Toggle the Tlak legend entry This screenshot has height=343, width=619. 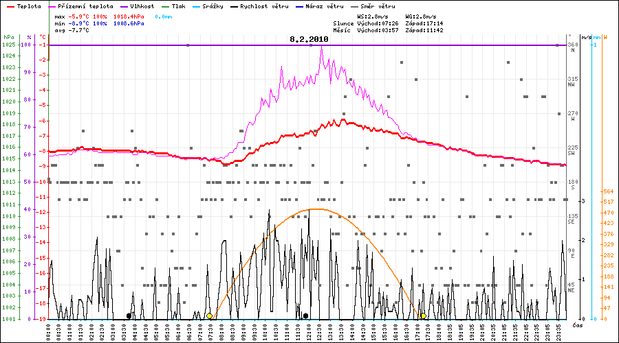(178, 5)
